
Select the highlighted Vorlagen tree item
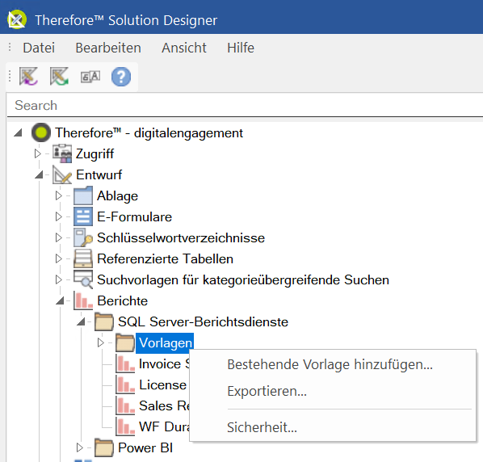pyautogui.click(x=165, y=342)
